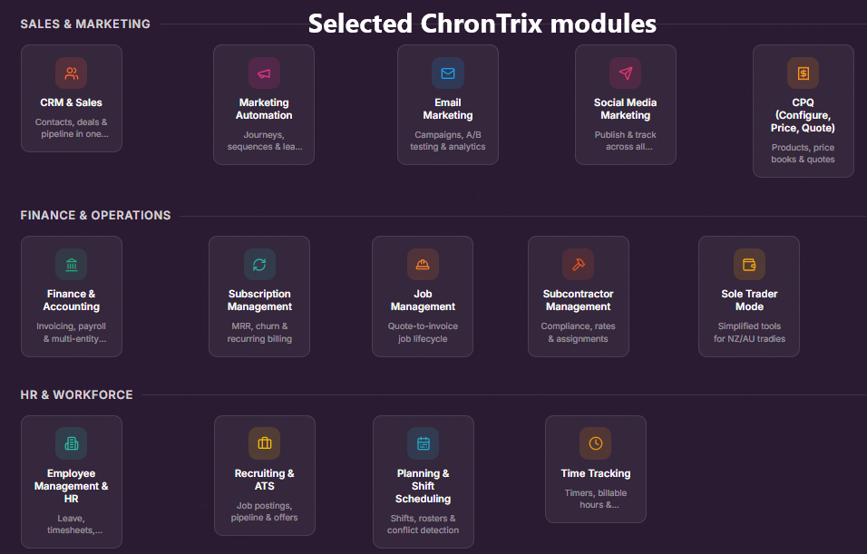Open the Email Marketing module title
The image size is (867, 554).
tap(448, 109)
